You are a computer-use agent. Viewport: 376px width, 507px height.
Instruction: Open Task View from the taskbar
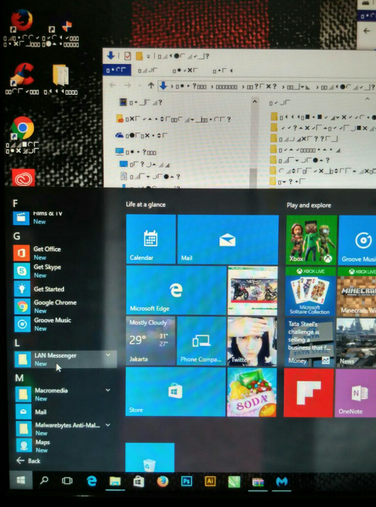click(x=67, y=481)
